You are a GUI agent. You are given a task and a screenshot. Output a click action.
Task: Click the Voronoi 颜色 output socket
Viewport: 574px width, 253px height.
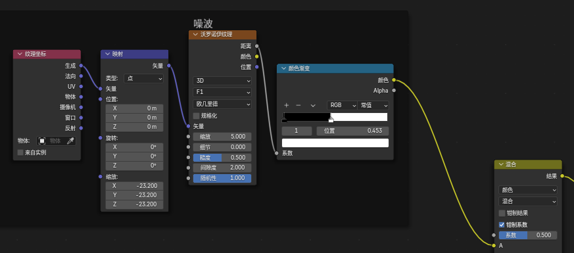coord(256,57)
